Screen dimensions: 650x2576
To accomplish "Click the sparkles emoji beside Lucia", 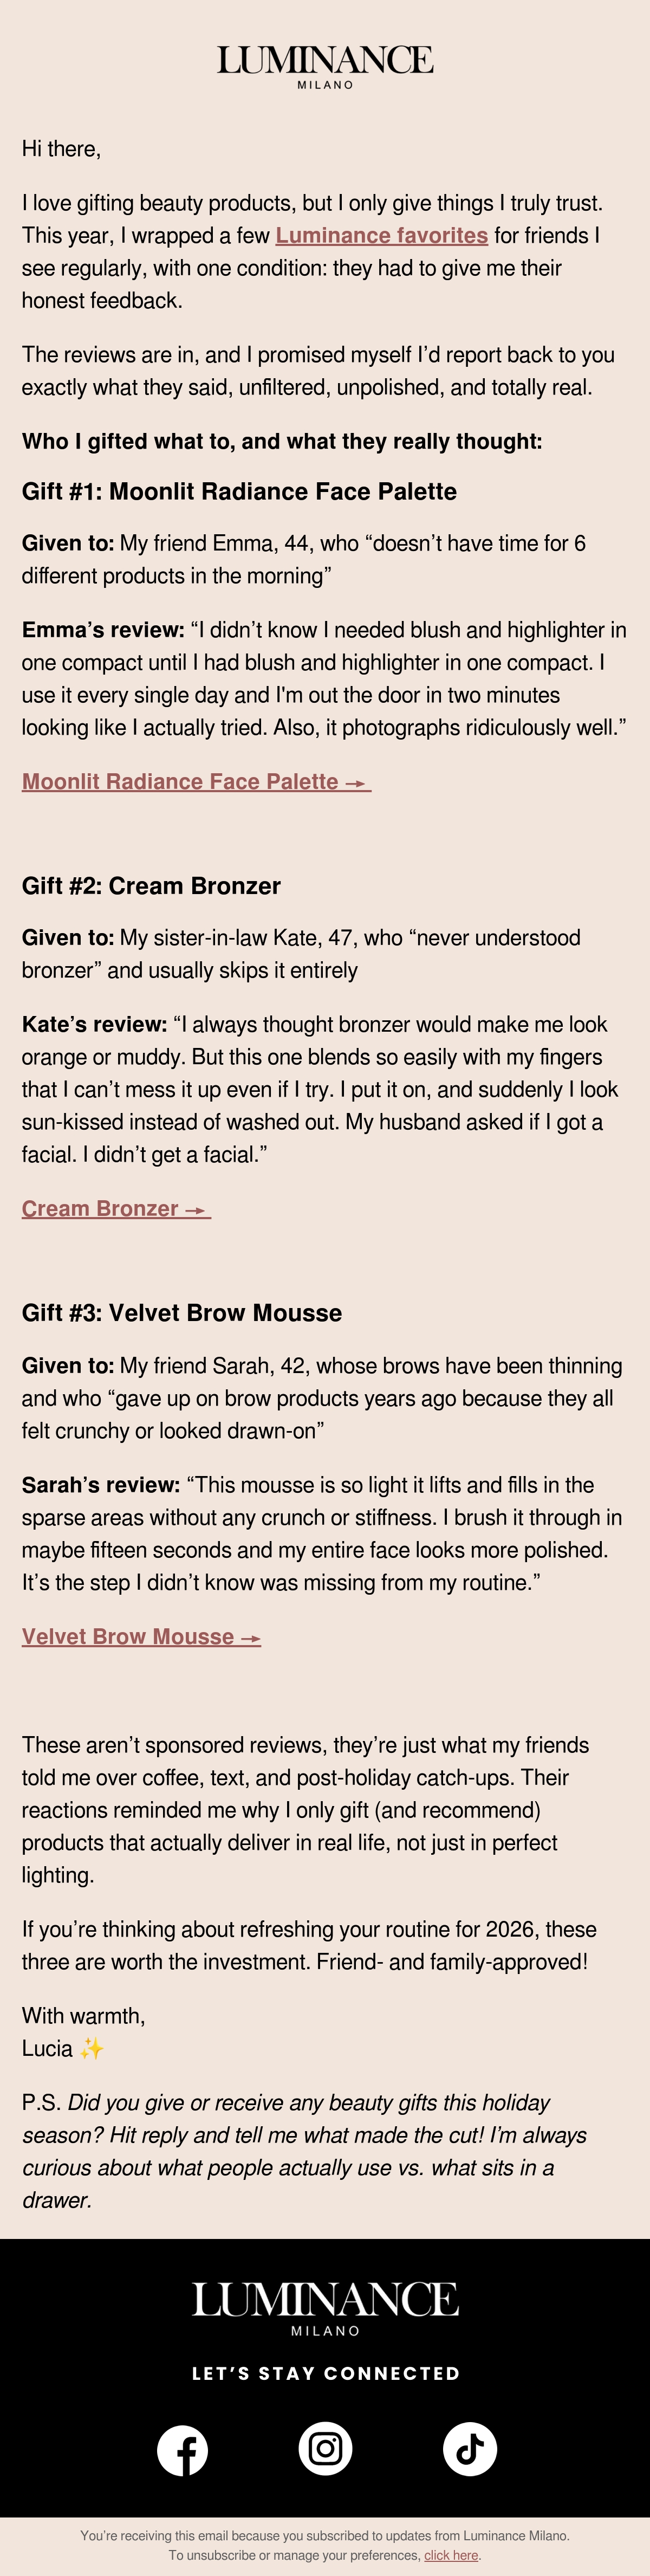I will [92, 2048].
